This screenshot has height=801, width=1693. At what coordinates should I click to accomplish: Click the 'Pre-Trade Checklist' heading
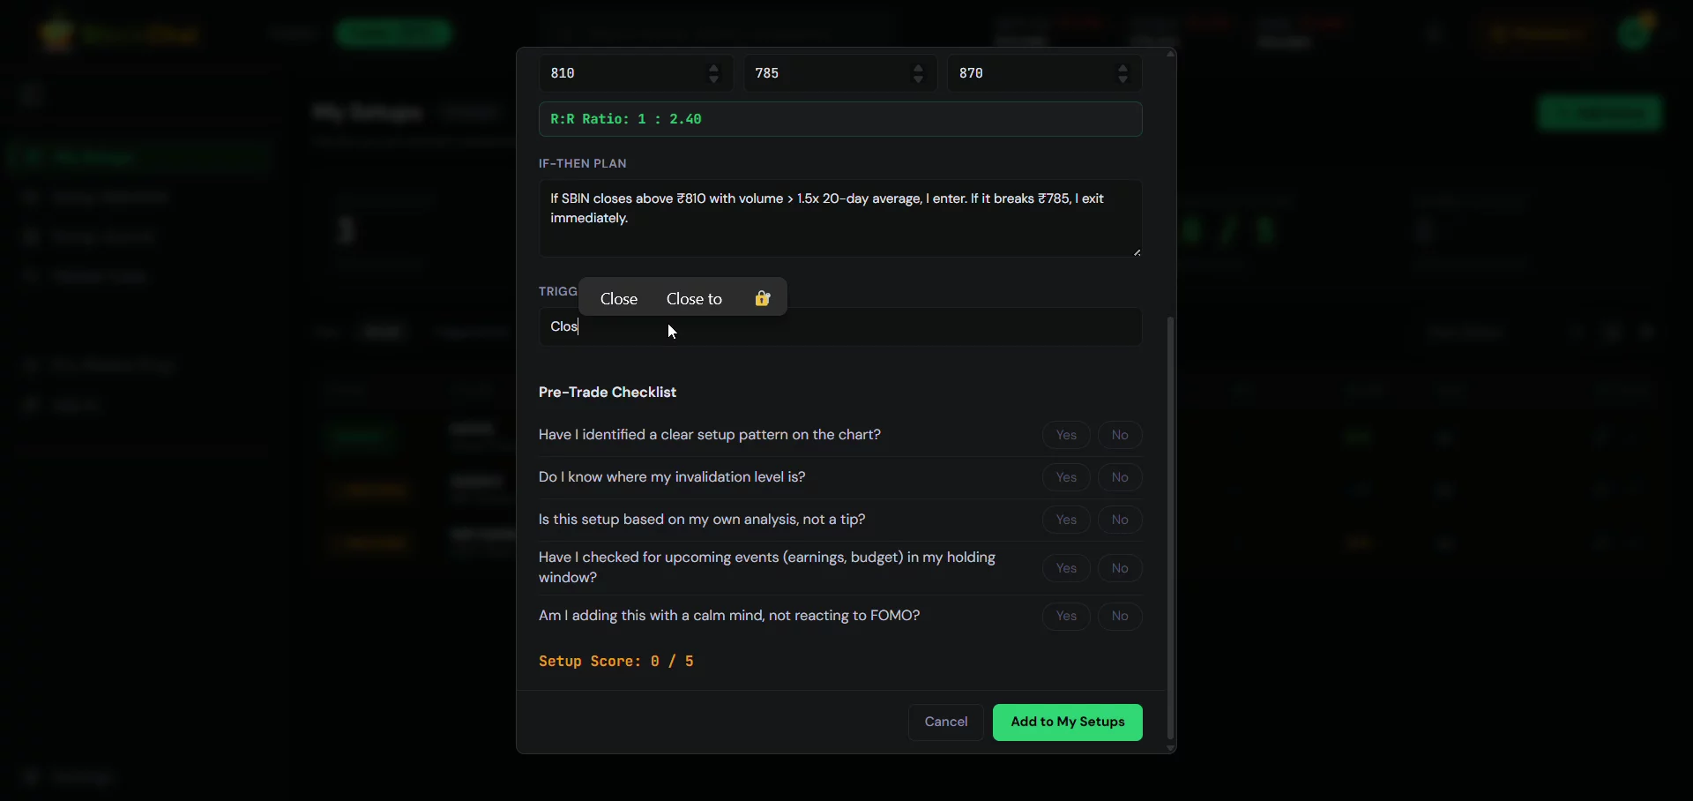(x=608, y=393)
